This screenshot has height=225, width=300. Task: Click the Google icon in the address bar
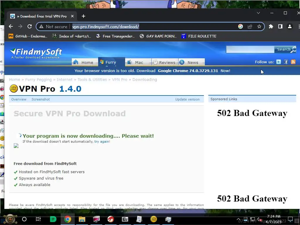[x=241, y=26]
